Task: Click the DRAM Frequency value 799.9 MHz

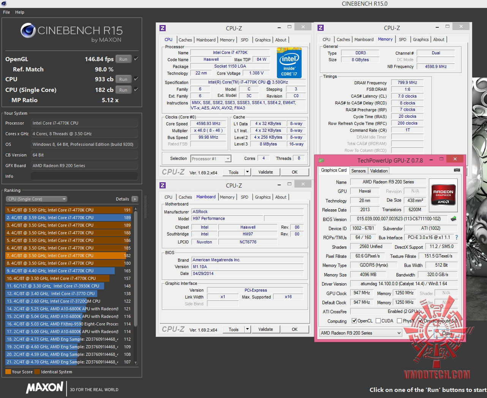Action: [x=407, y=82]
